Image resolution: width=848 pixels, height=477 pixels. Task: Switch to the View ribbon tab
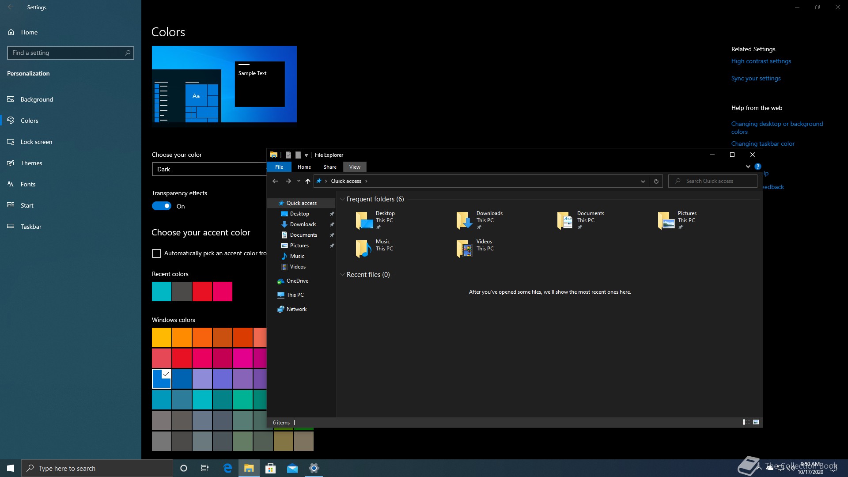pos(355,167)
